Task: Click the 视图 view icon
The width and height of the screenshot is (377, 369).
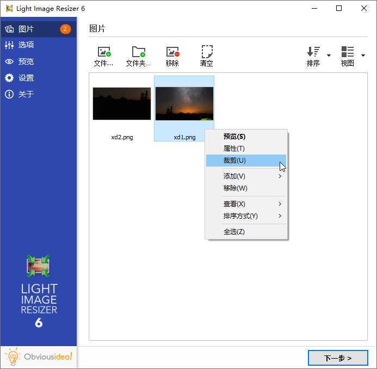Action: click(x=347, y=52)
